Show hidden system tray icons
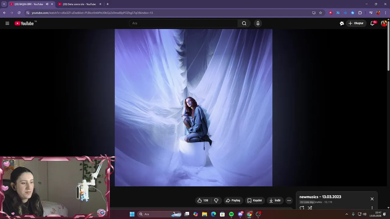Screen dimensions: 390x219 click(x=346, y=214)
